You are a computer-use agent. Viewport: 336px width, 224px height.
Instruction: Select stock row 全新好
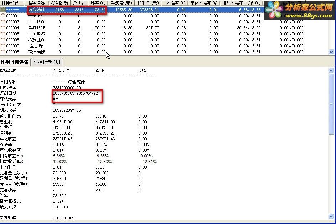click(164, 46)
